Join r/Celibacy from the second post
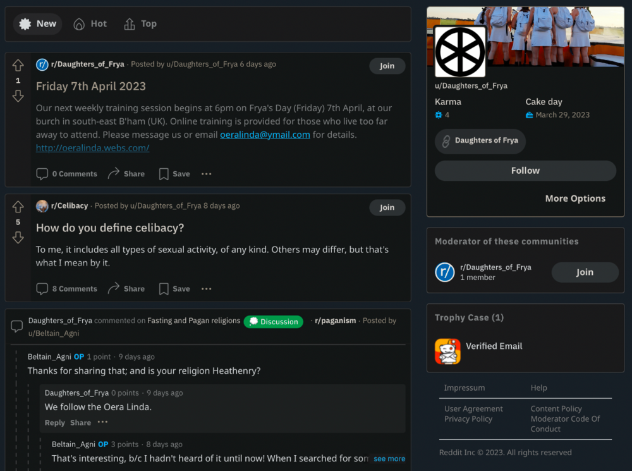This screenshot has height=471, width=632. pos(387,207)
